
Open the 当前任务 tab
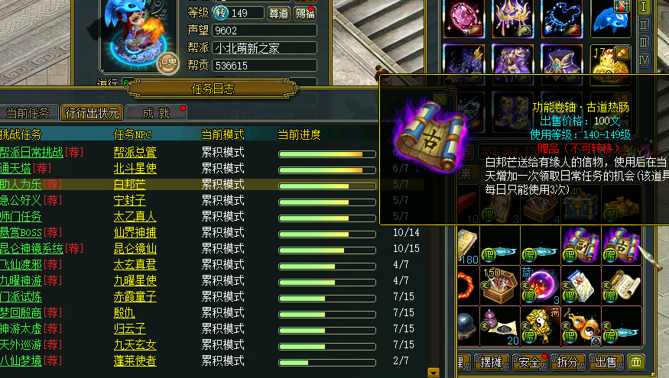click(x=28, y=113)
